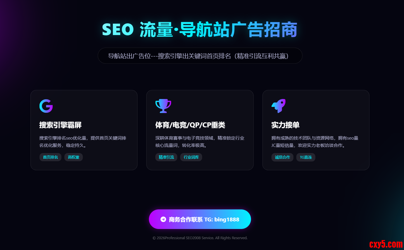Select the 首页排名 tag
Image resolution: width=404 pixels, height=250 pixels.
pyautogui.click(x=50, y=157)
